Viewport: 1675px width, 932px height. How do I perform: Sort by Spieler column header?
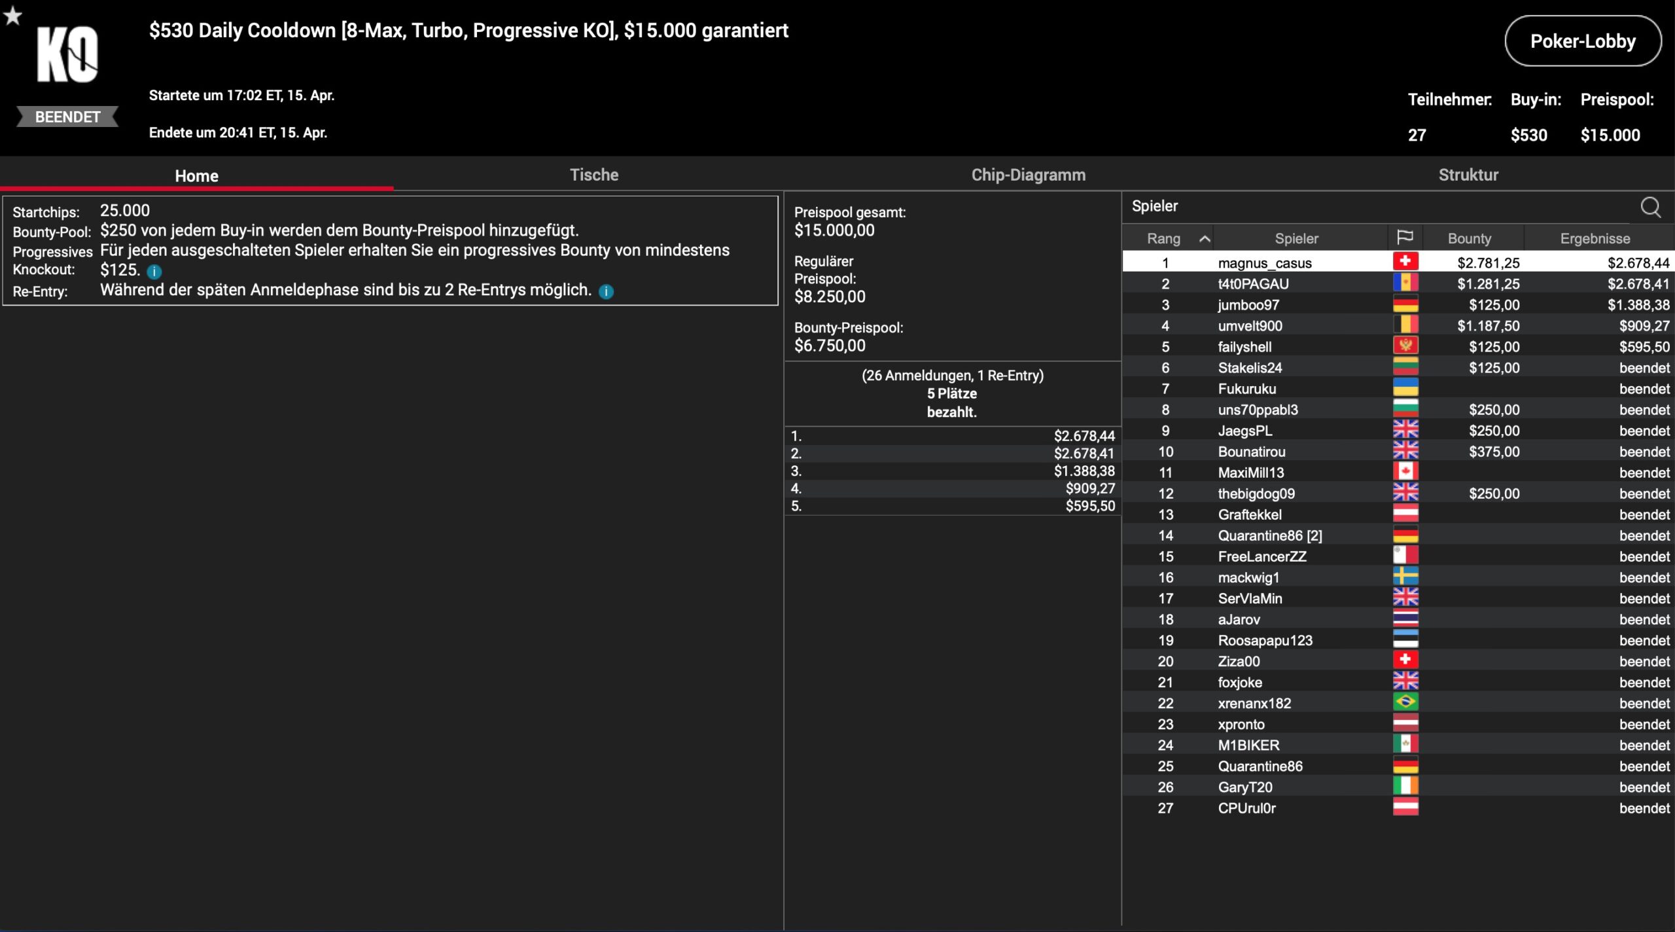pos(1296,238)
